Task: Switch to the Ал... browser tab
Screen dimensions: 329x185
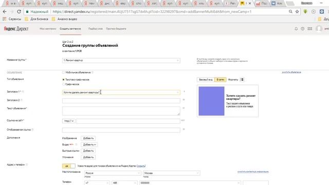Action: pos(277,4)
